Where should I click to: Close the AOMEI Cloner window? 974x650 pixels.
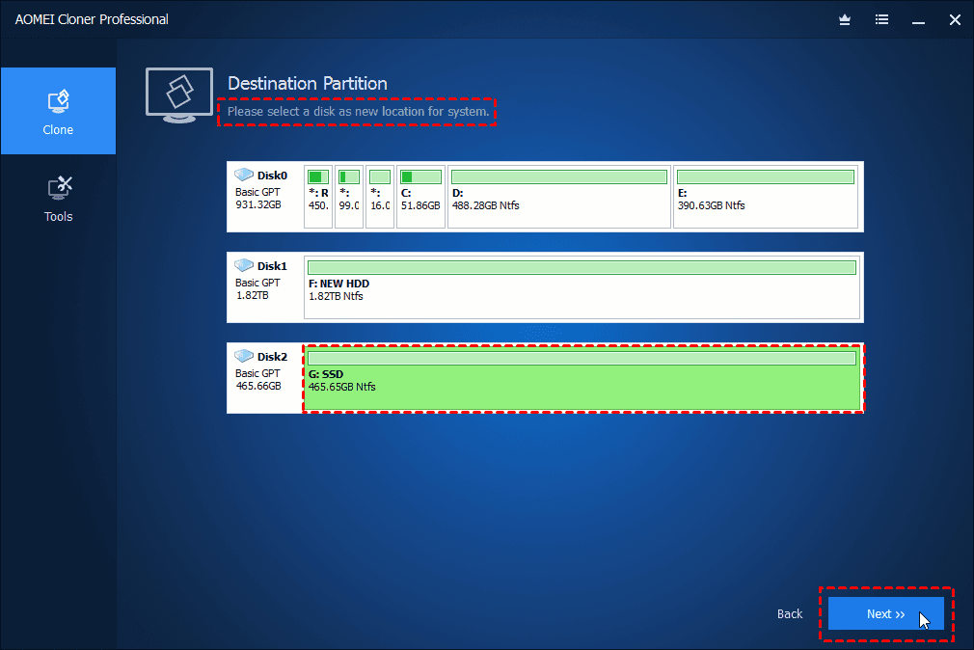tap(955, 20)
